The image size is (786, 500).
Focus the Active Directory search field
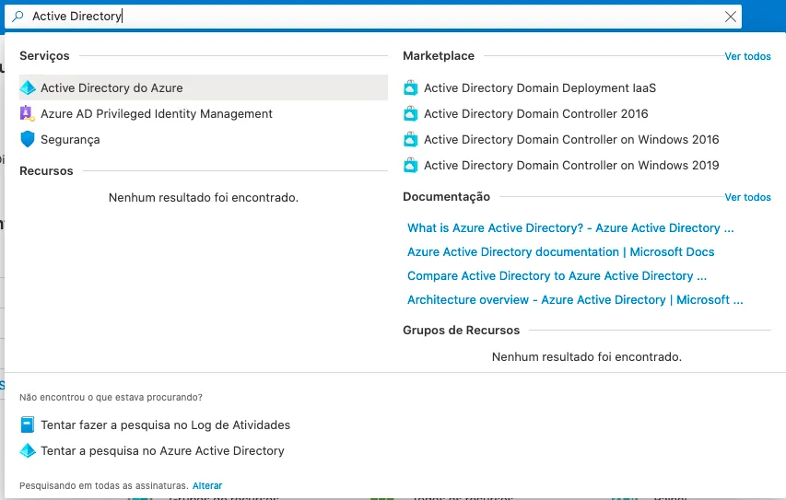373,17
